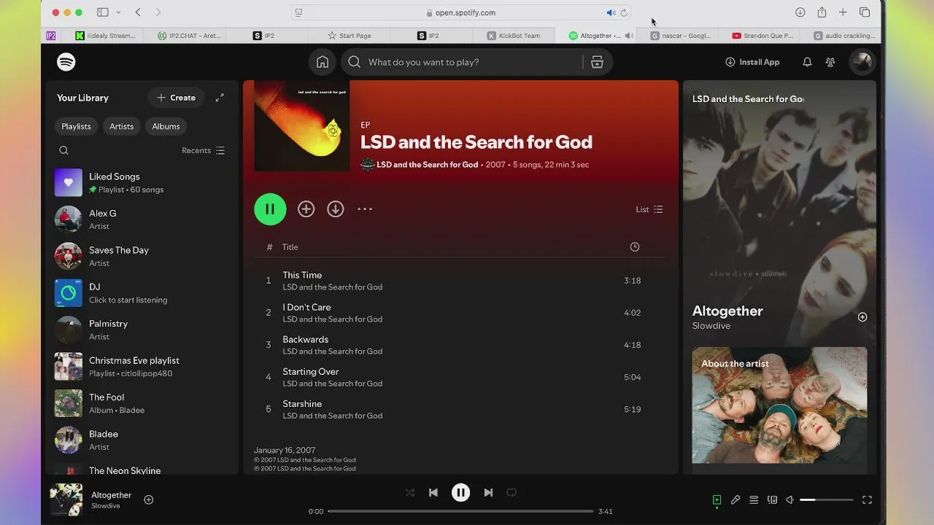
Task: Download the LSD and the Search for God EP
Action: pyautogui.click(x=335, y=209)
